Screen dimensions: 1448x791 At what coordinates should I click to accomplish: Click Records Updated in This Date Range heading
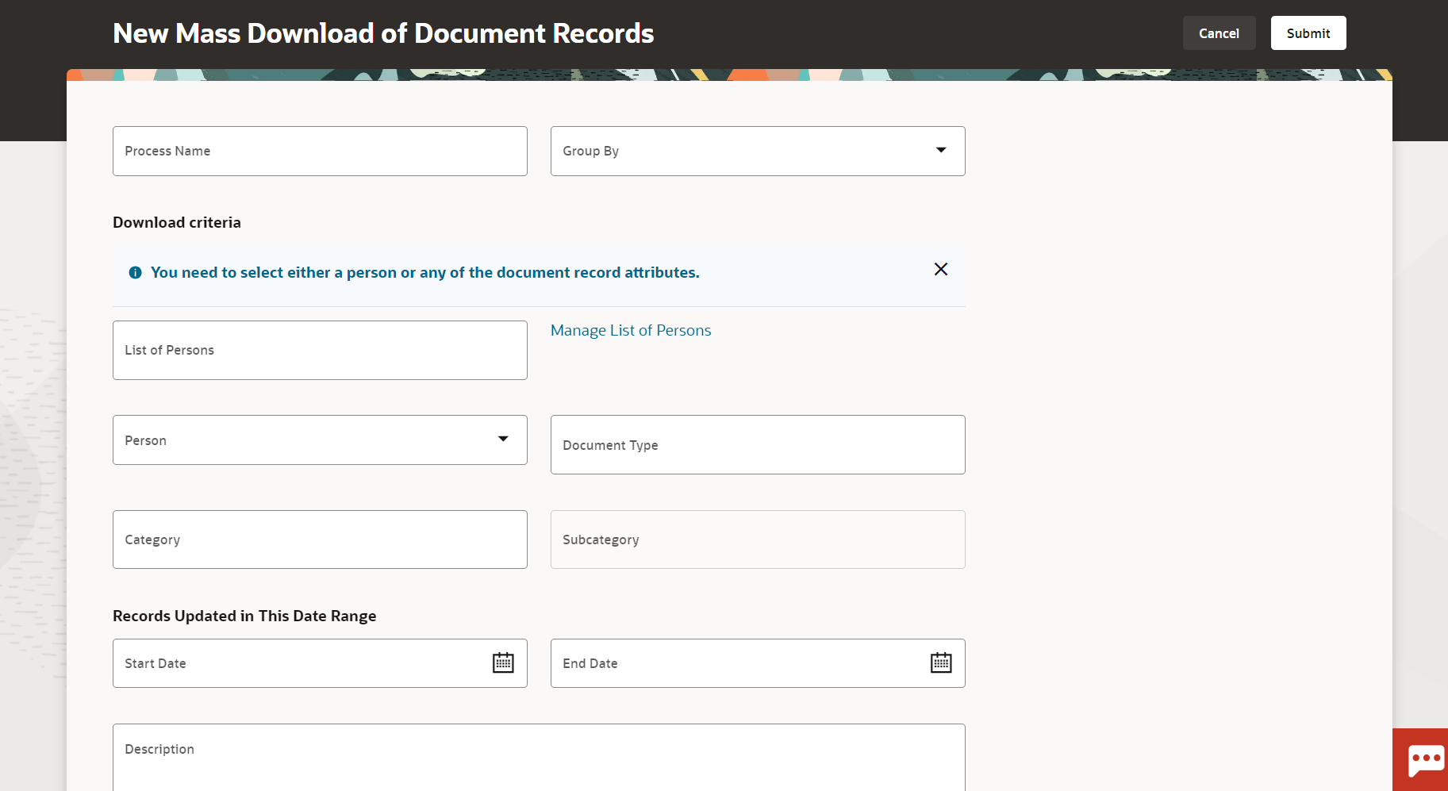pyautogui.click(x=244, y=616)
